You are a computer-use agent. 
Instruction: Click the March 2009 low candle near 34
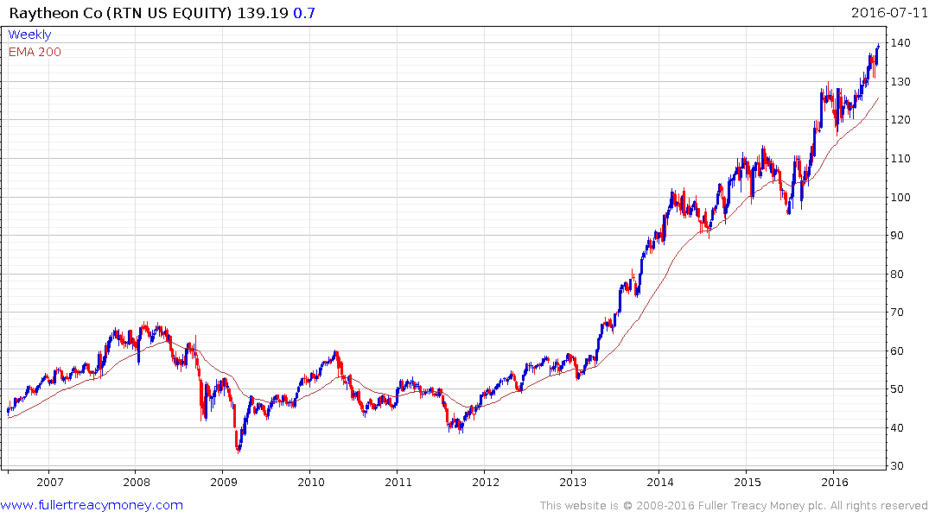click(239, 449)
